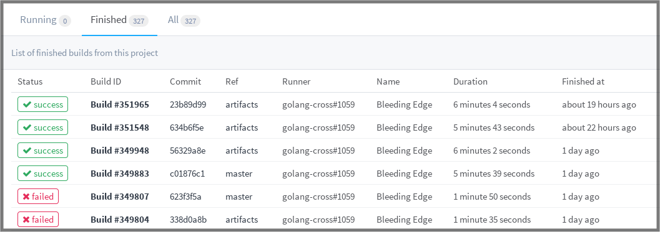Viewport: 660px width, 232px height.
Task: Click success badge on Build #349948 row
Action: (x=42, y=151)
